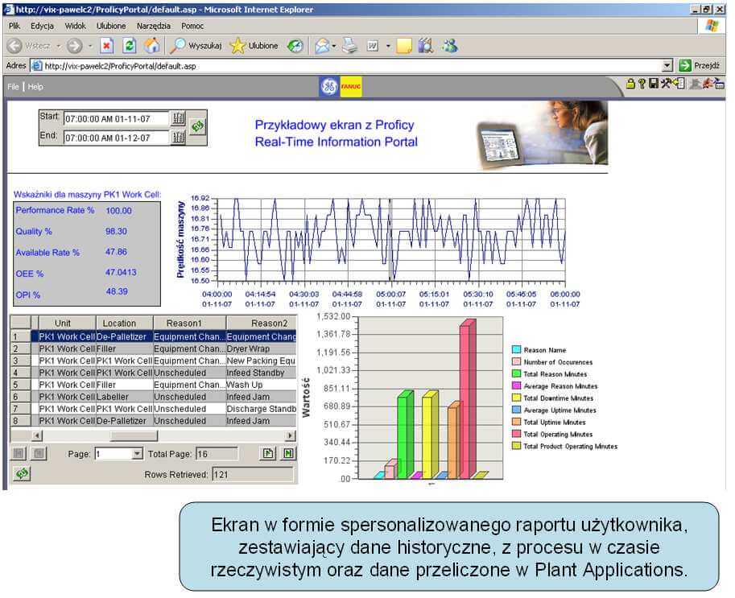Image resolution: width=735 pixels, height=598 pixels.
Task: Click the Edit with Word icon
Action: 373,45
